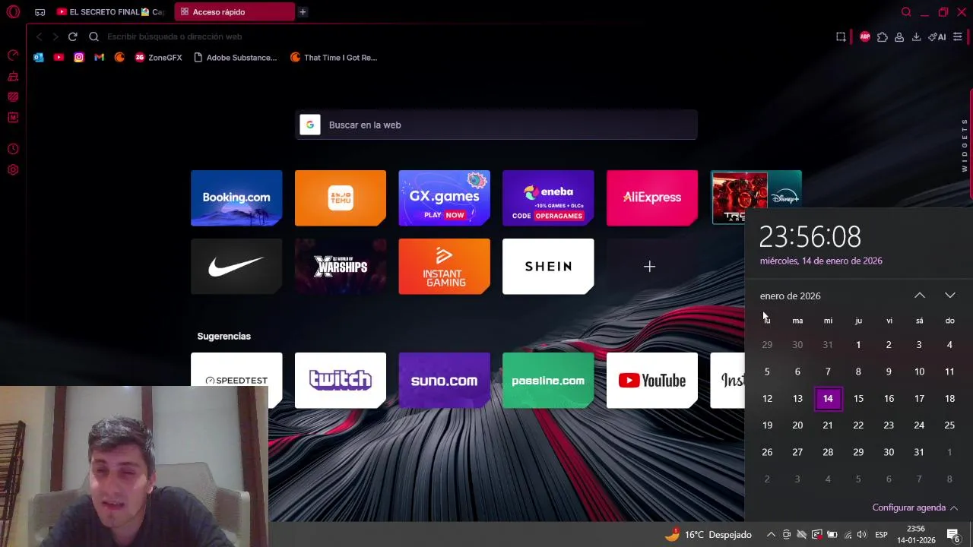
Task: Click the Buscar en la web field
Action: (x=496, y=125)
